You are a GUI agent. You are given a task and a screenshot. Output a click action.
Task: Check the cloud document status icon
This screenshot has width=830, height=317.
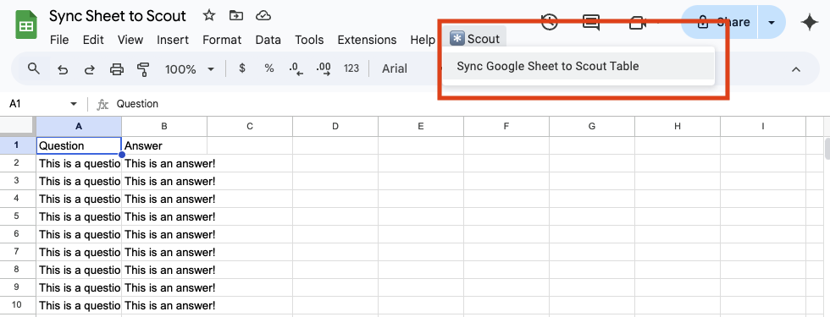(263, 16)
